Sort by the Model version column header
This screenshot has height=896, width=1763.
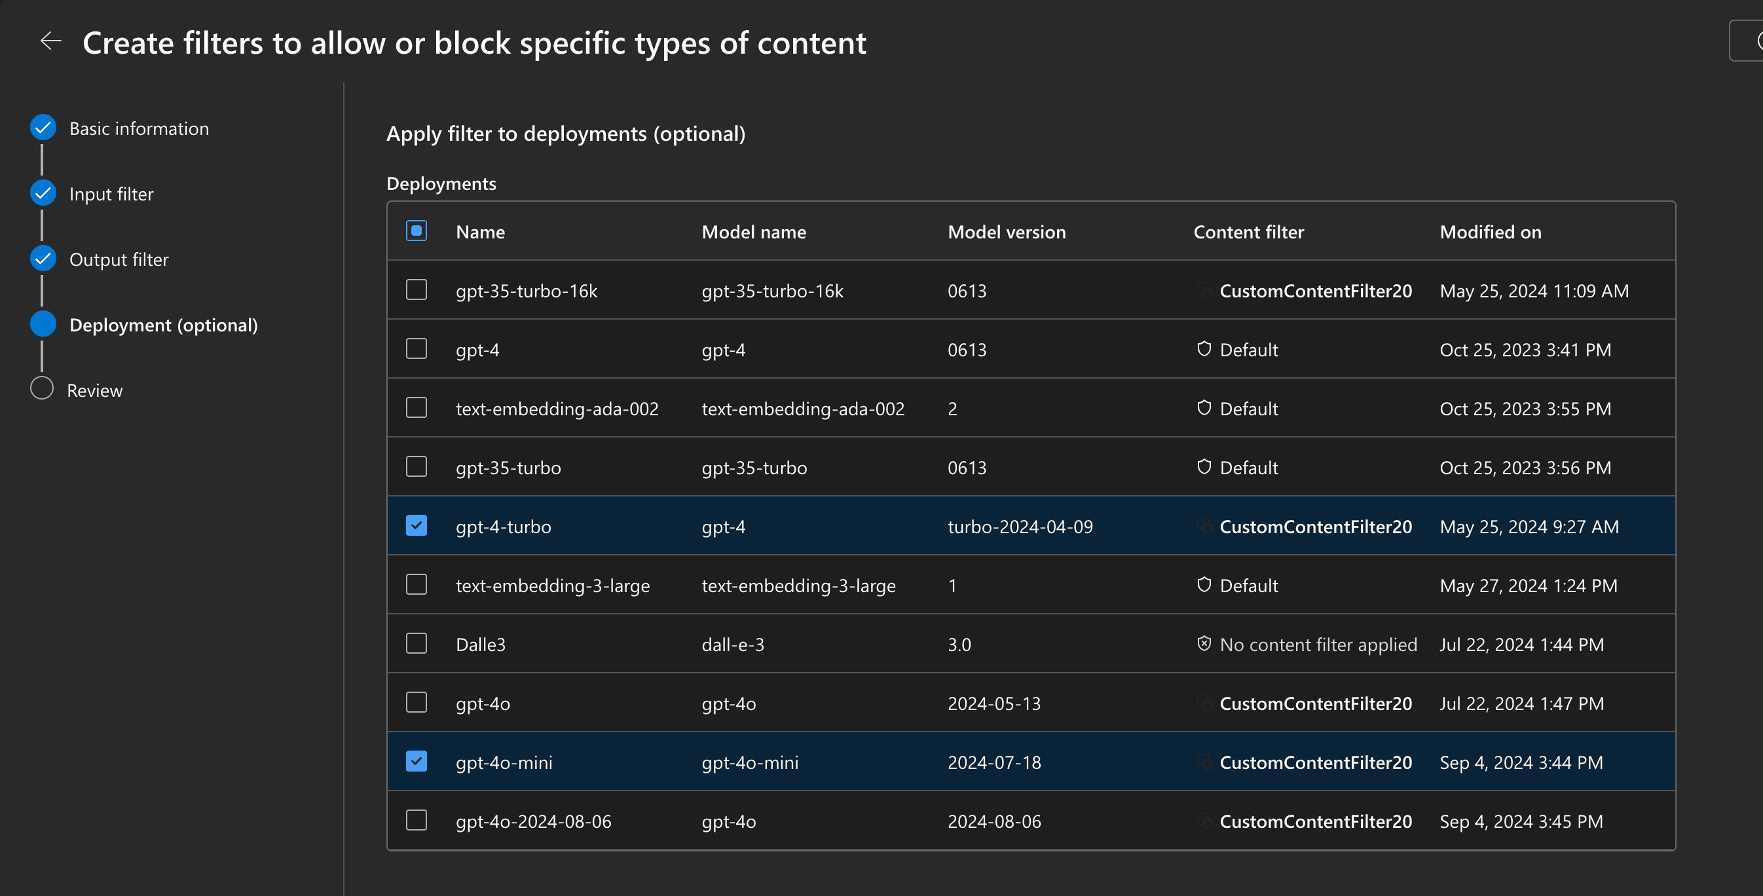click(1006, 232)
